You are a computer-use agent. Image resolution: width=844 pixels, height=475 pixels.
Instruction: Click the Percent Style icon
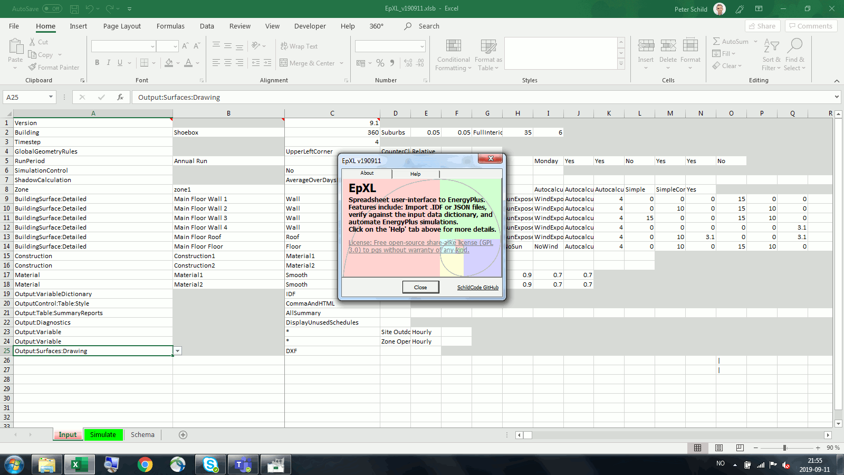tap(380, 63)
